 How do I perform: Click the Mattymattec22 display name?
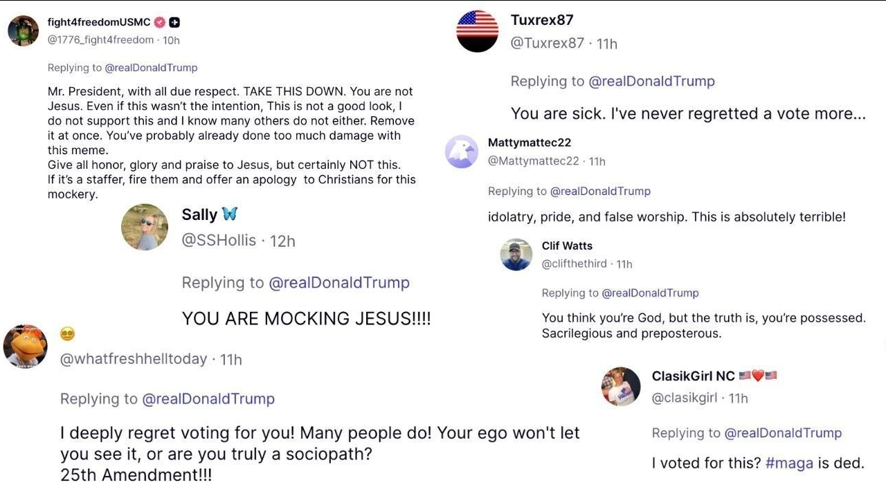click(x=530, y=142)
